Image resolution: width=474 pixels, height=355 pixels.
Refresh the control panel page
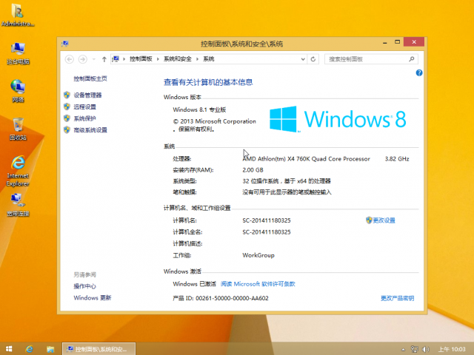[313, 59]
